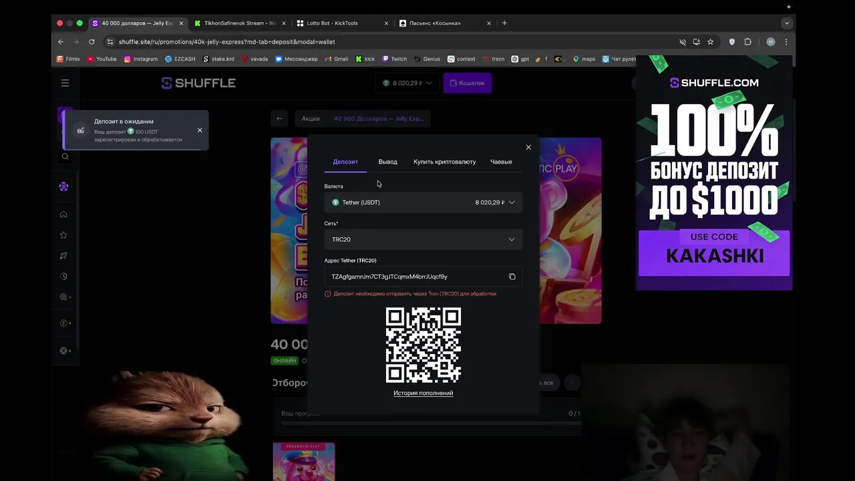Dismiss the pending deposit notification
855x481 pixels.
tap(200, 130)
